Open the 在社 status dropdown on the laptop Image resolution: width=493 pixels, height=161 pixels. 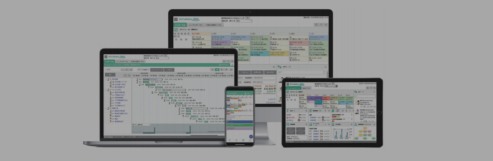[x=163, y=58]
